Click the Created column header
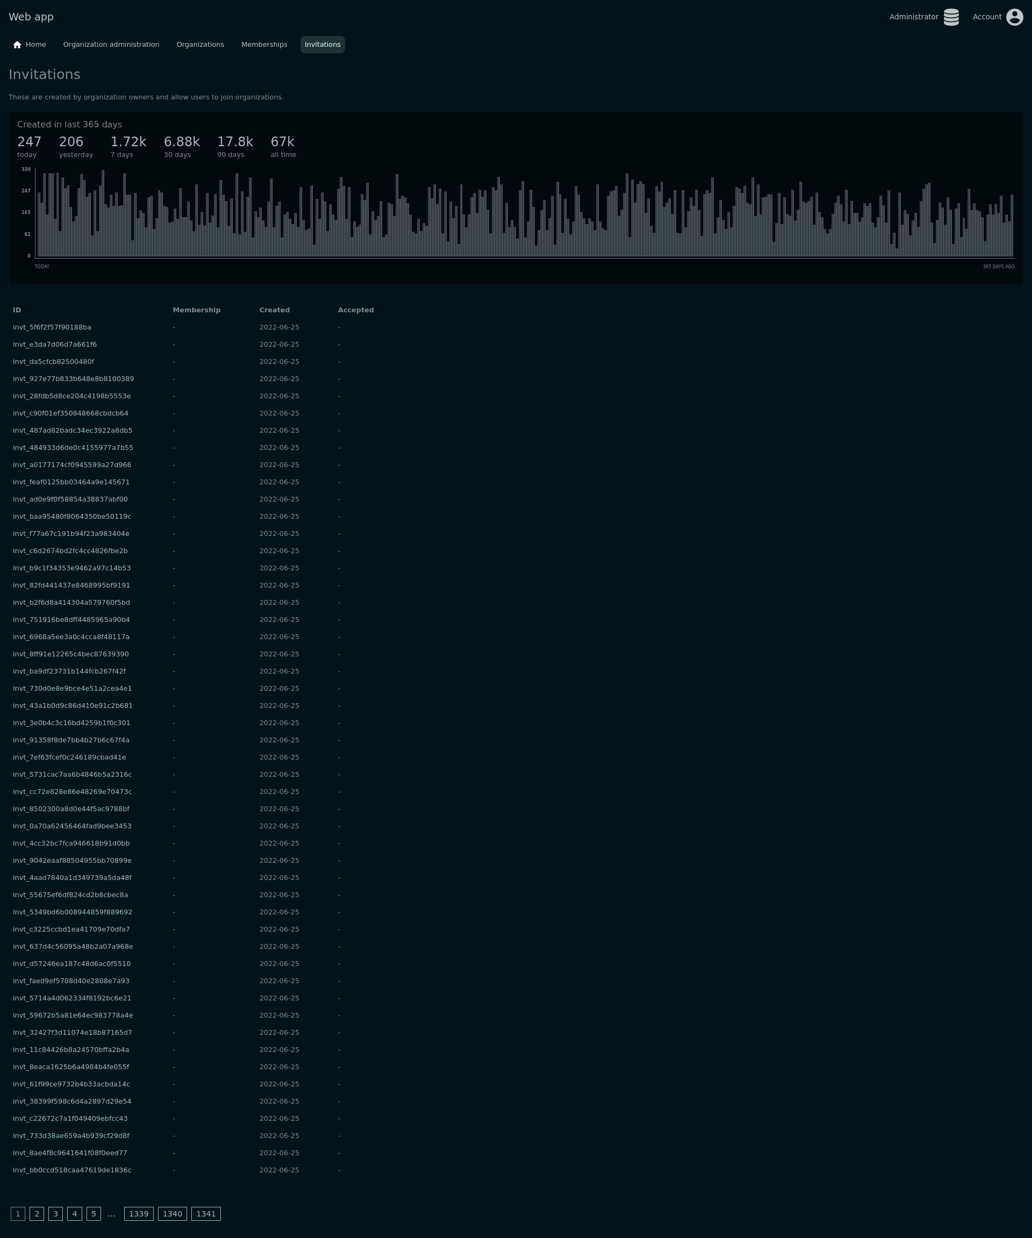Viewport: 1032px width, 1238px height. click(274, 310)
